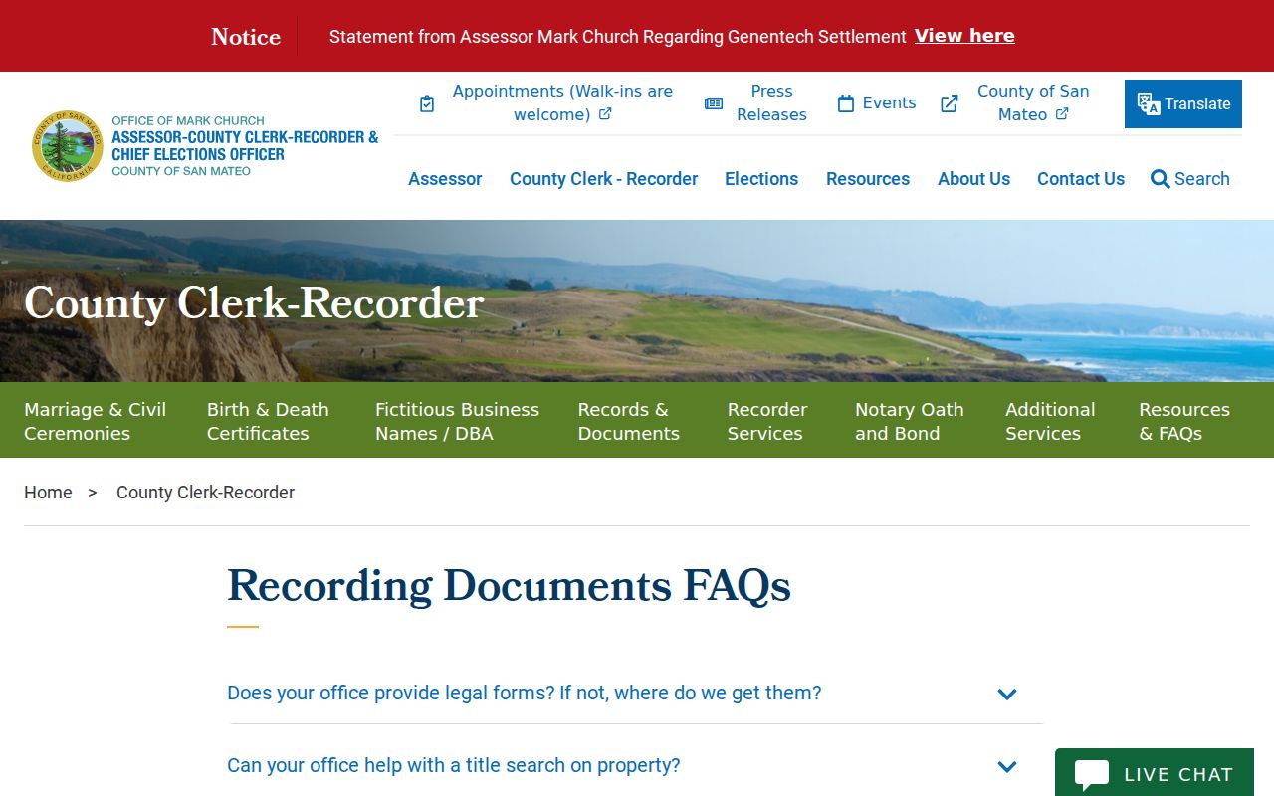Start a Live Chat
This screenshot has height=796, width=1274.
pos(1155,774)
